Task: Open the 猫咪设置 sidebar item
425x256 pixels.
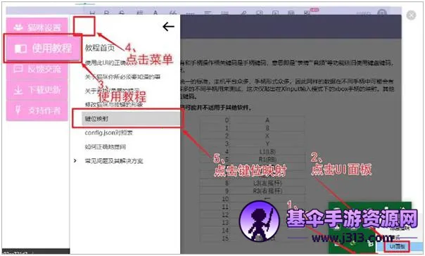Action: coord(37,27)
